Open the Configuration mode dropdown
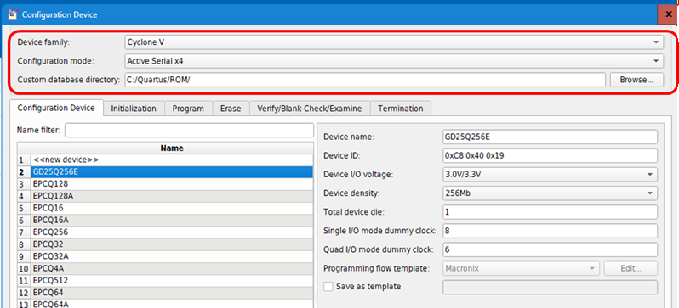The image size is (679, 308). point(394,61)
